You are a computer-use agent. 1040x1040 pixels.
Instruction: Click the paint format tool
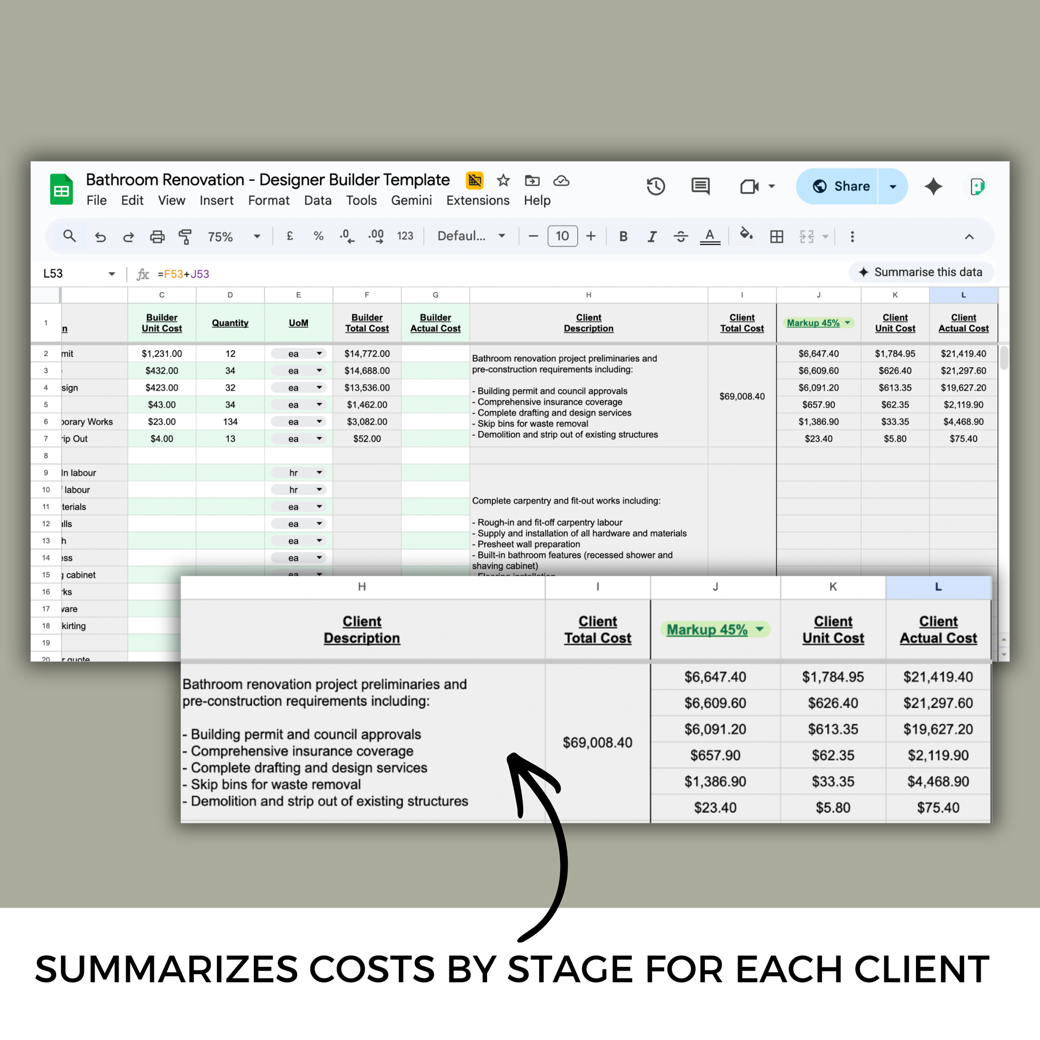tap(185, 237)
